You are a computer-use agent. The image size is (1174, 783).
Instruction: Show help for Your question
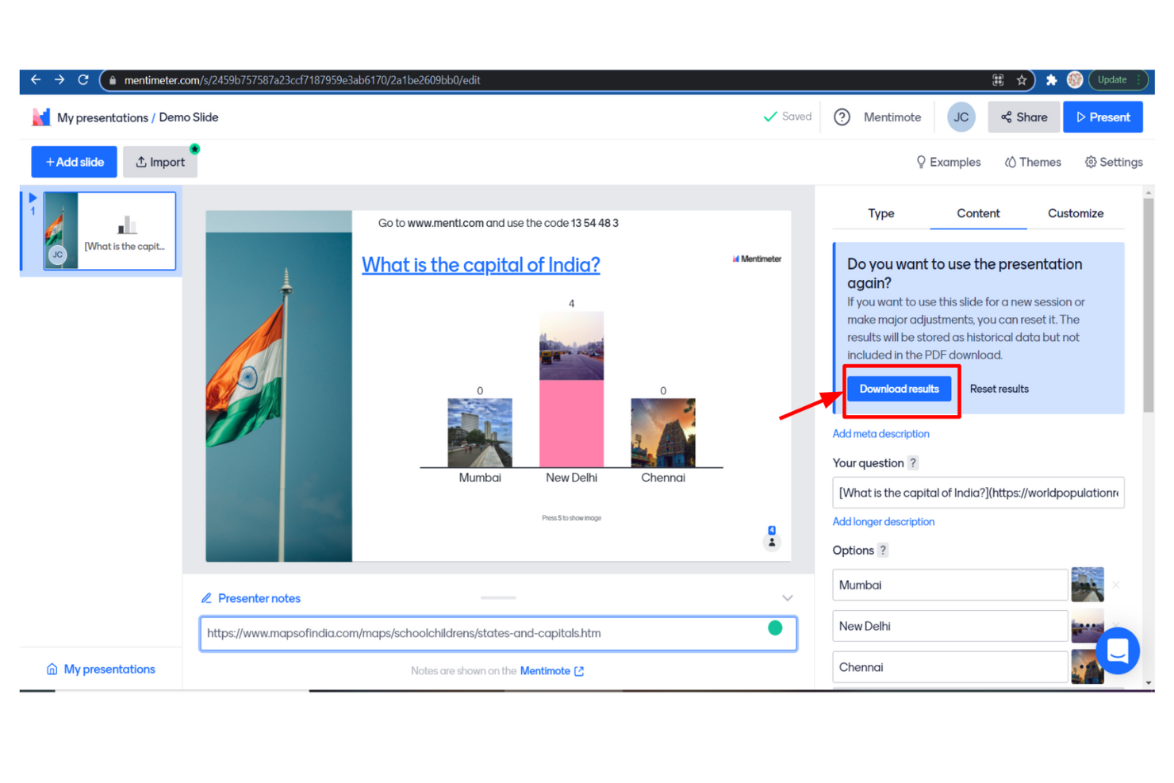913,463
